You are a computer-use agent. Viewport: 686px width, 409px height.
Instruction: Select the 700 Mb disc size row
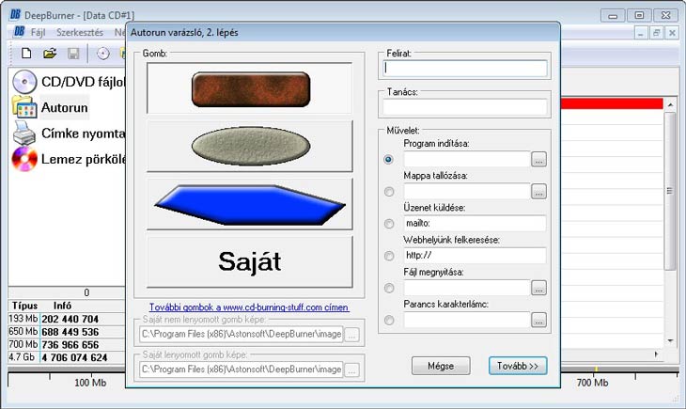(67, 345)
